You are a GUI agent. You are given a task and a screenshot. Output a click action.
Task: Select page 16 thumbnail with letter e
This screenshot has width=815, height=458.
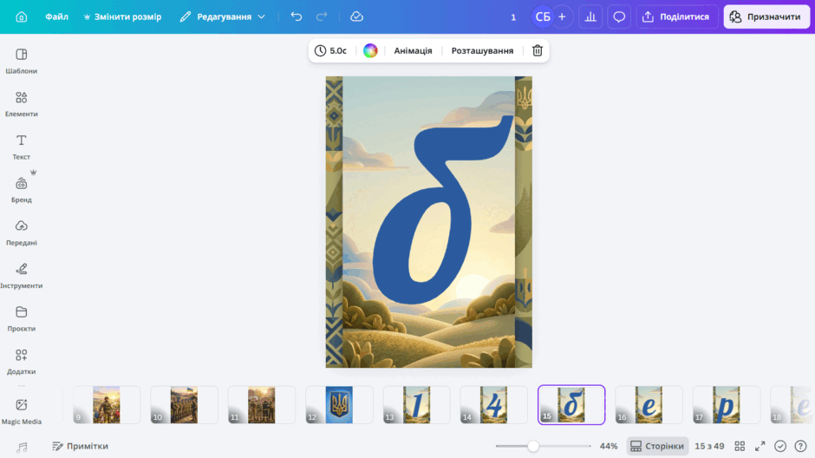point(649,404)
